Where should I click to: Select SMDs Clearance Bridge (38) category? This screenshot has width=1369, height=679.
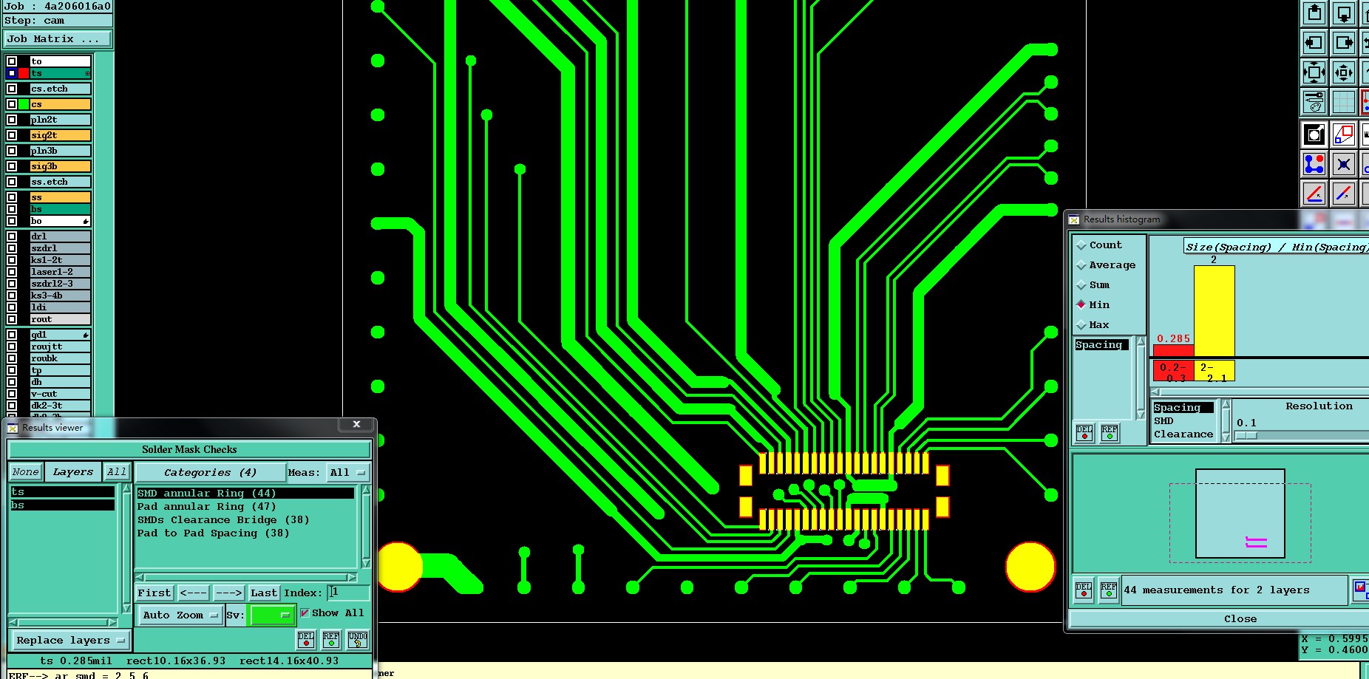point(245,520)
